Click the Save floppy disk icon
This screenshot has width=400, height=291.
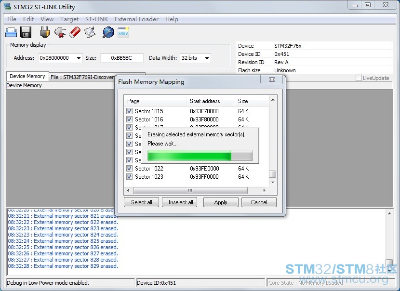coord(26,32)
